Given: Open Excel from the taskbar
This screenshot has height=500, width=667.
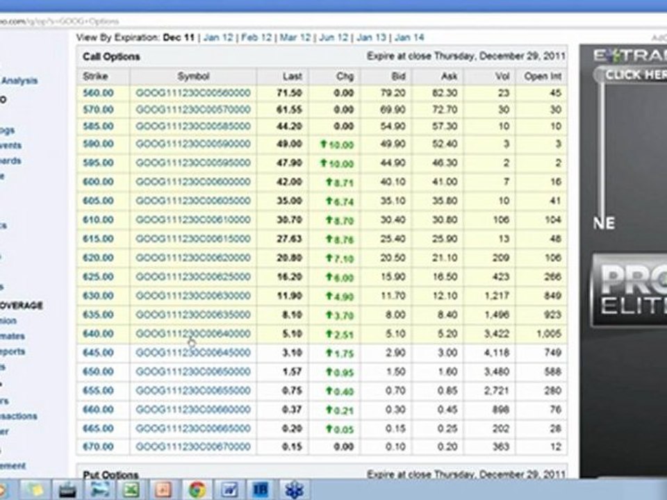Looking at the screenshot, I should click(131, 490).
